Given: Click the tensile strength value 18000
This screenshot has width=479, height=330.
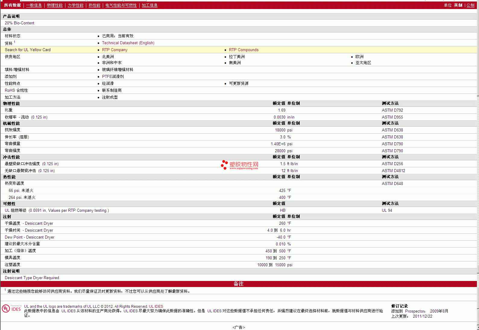Looking at the screenshot, I should coord(280,130).
